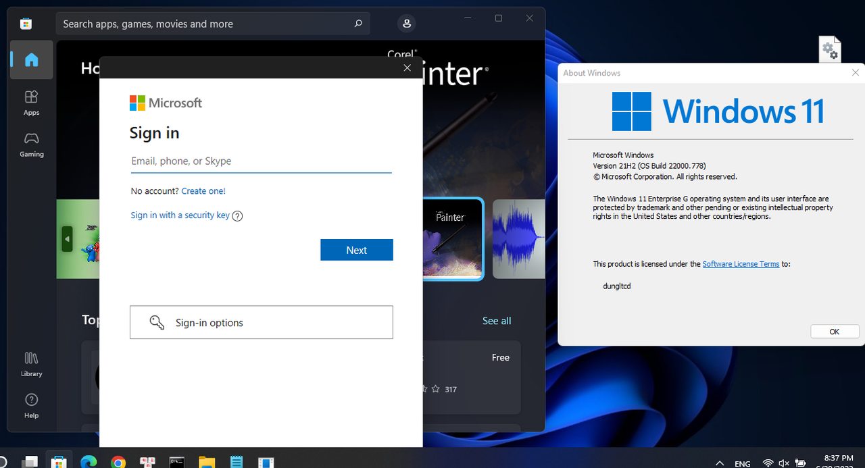Click the ENG language indicator
Screen dimensions: 865x468
742,464
